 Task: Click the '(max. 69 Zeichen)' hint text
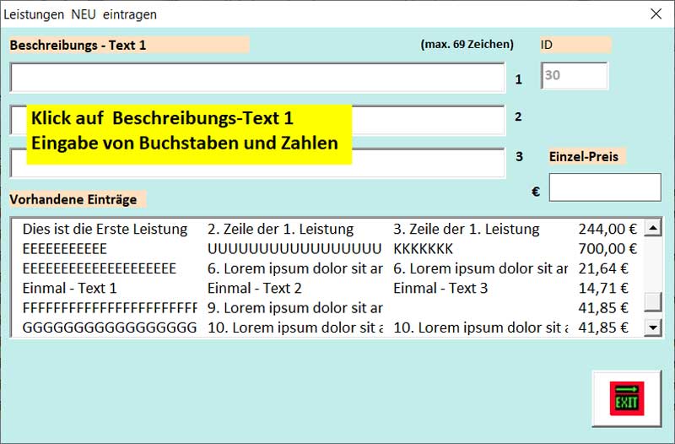pyautogui.click(x=467, y=44)
